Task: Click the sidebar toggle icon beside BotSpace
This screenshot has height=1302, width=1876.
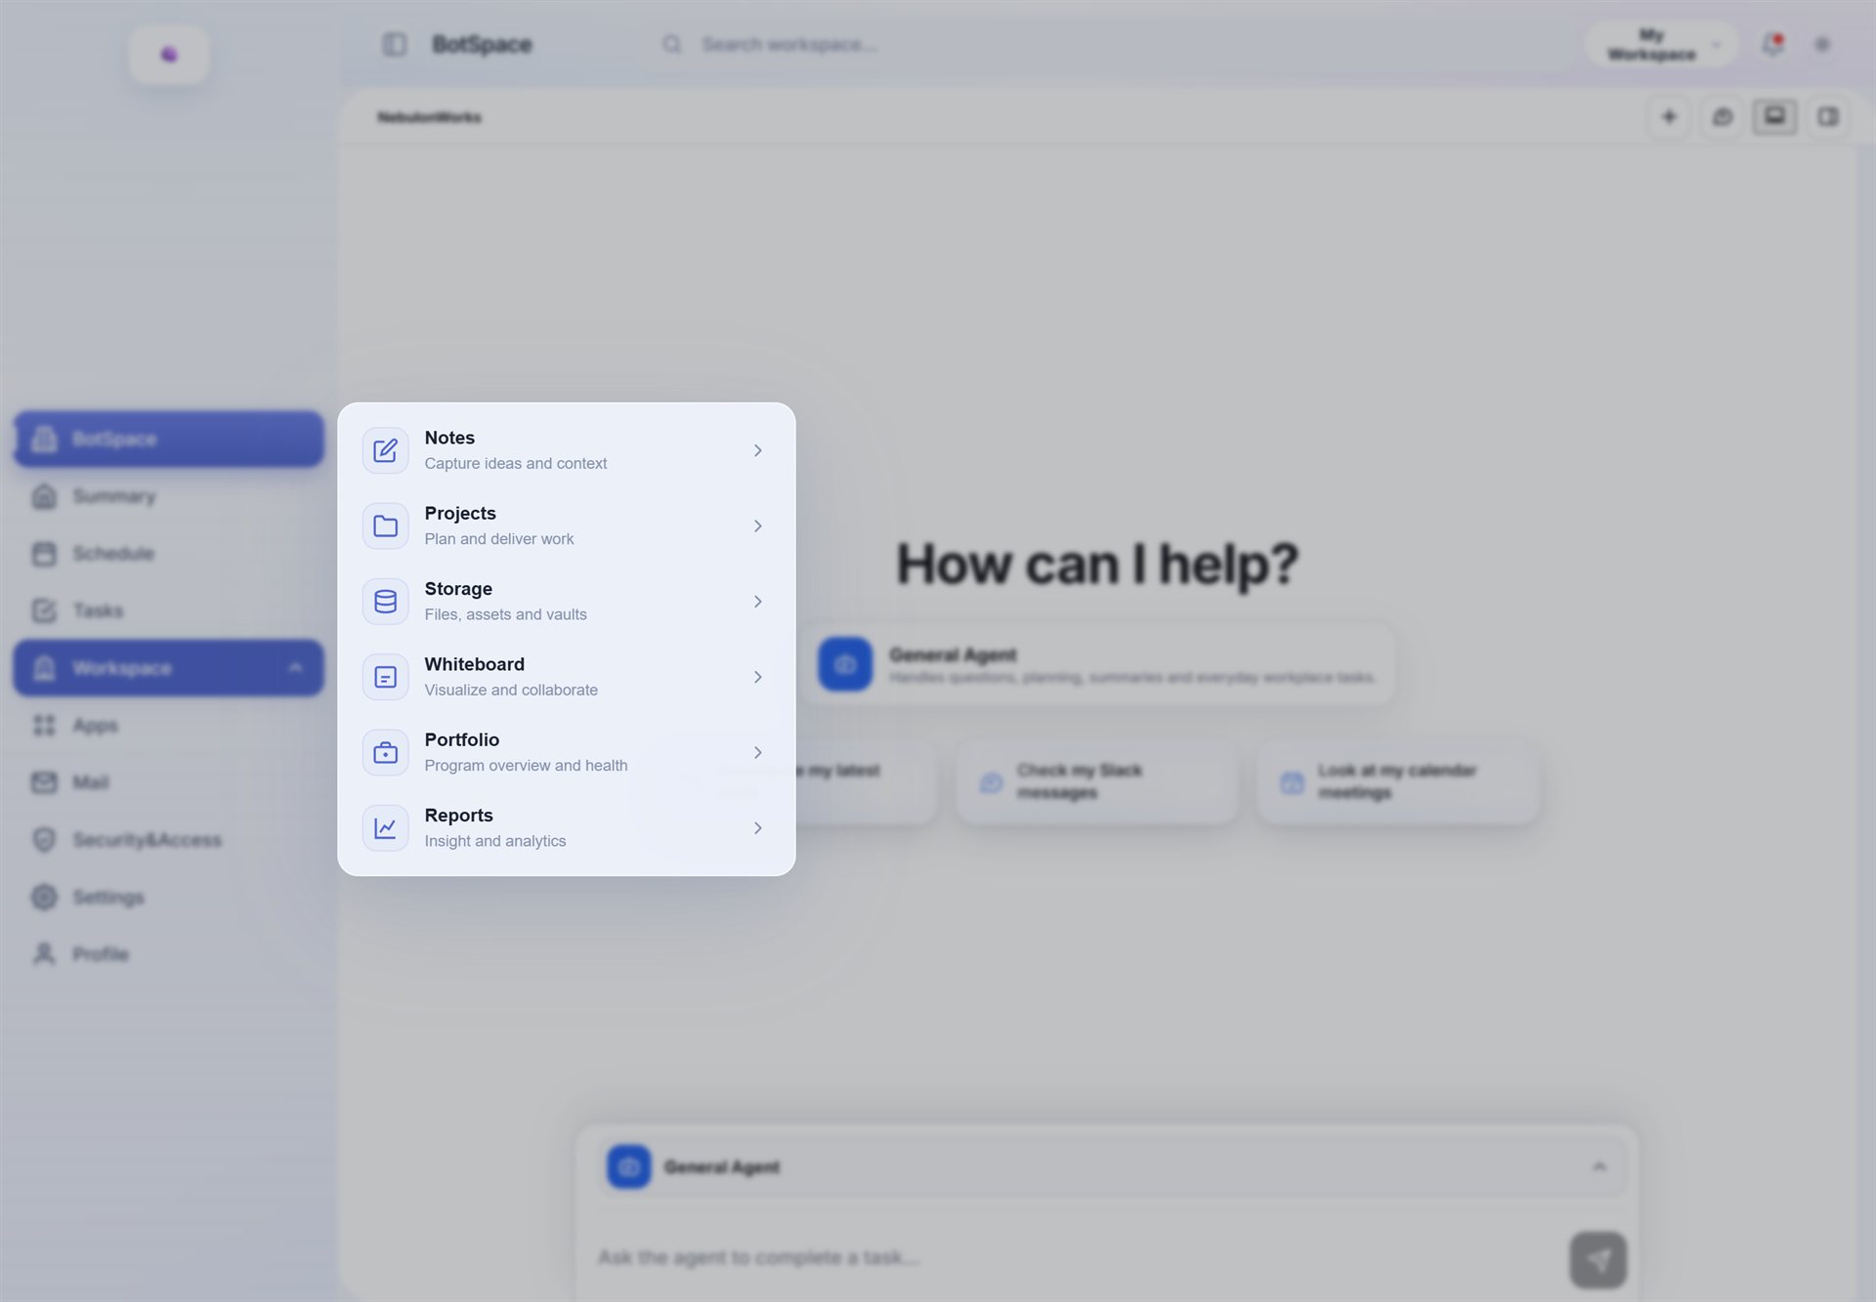Action: click(394, 44)
